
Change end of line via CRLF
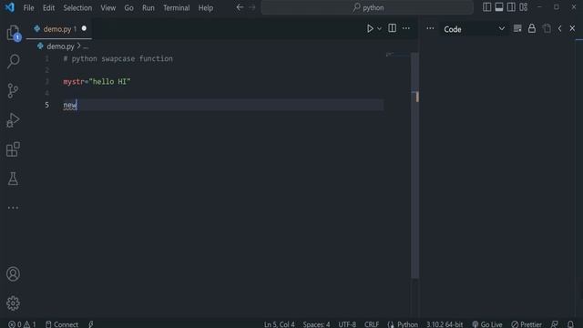[x=372, y=324]
